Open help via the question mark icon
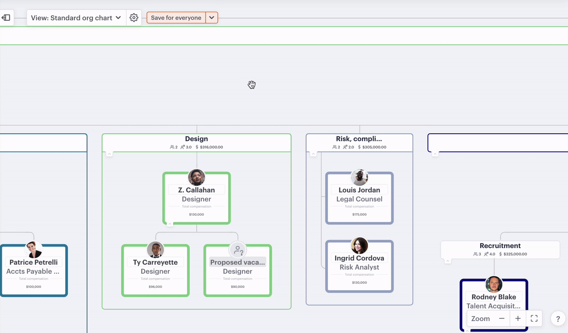Screen dimensions: 568x333 tap(558, 318)
